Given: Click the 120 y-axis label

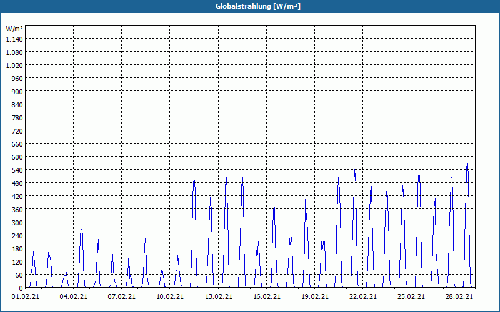Looking at the screenshot, I should pos(17,262).
